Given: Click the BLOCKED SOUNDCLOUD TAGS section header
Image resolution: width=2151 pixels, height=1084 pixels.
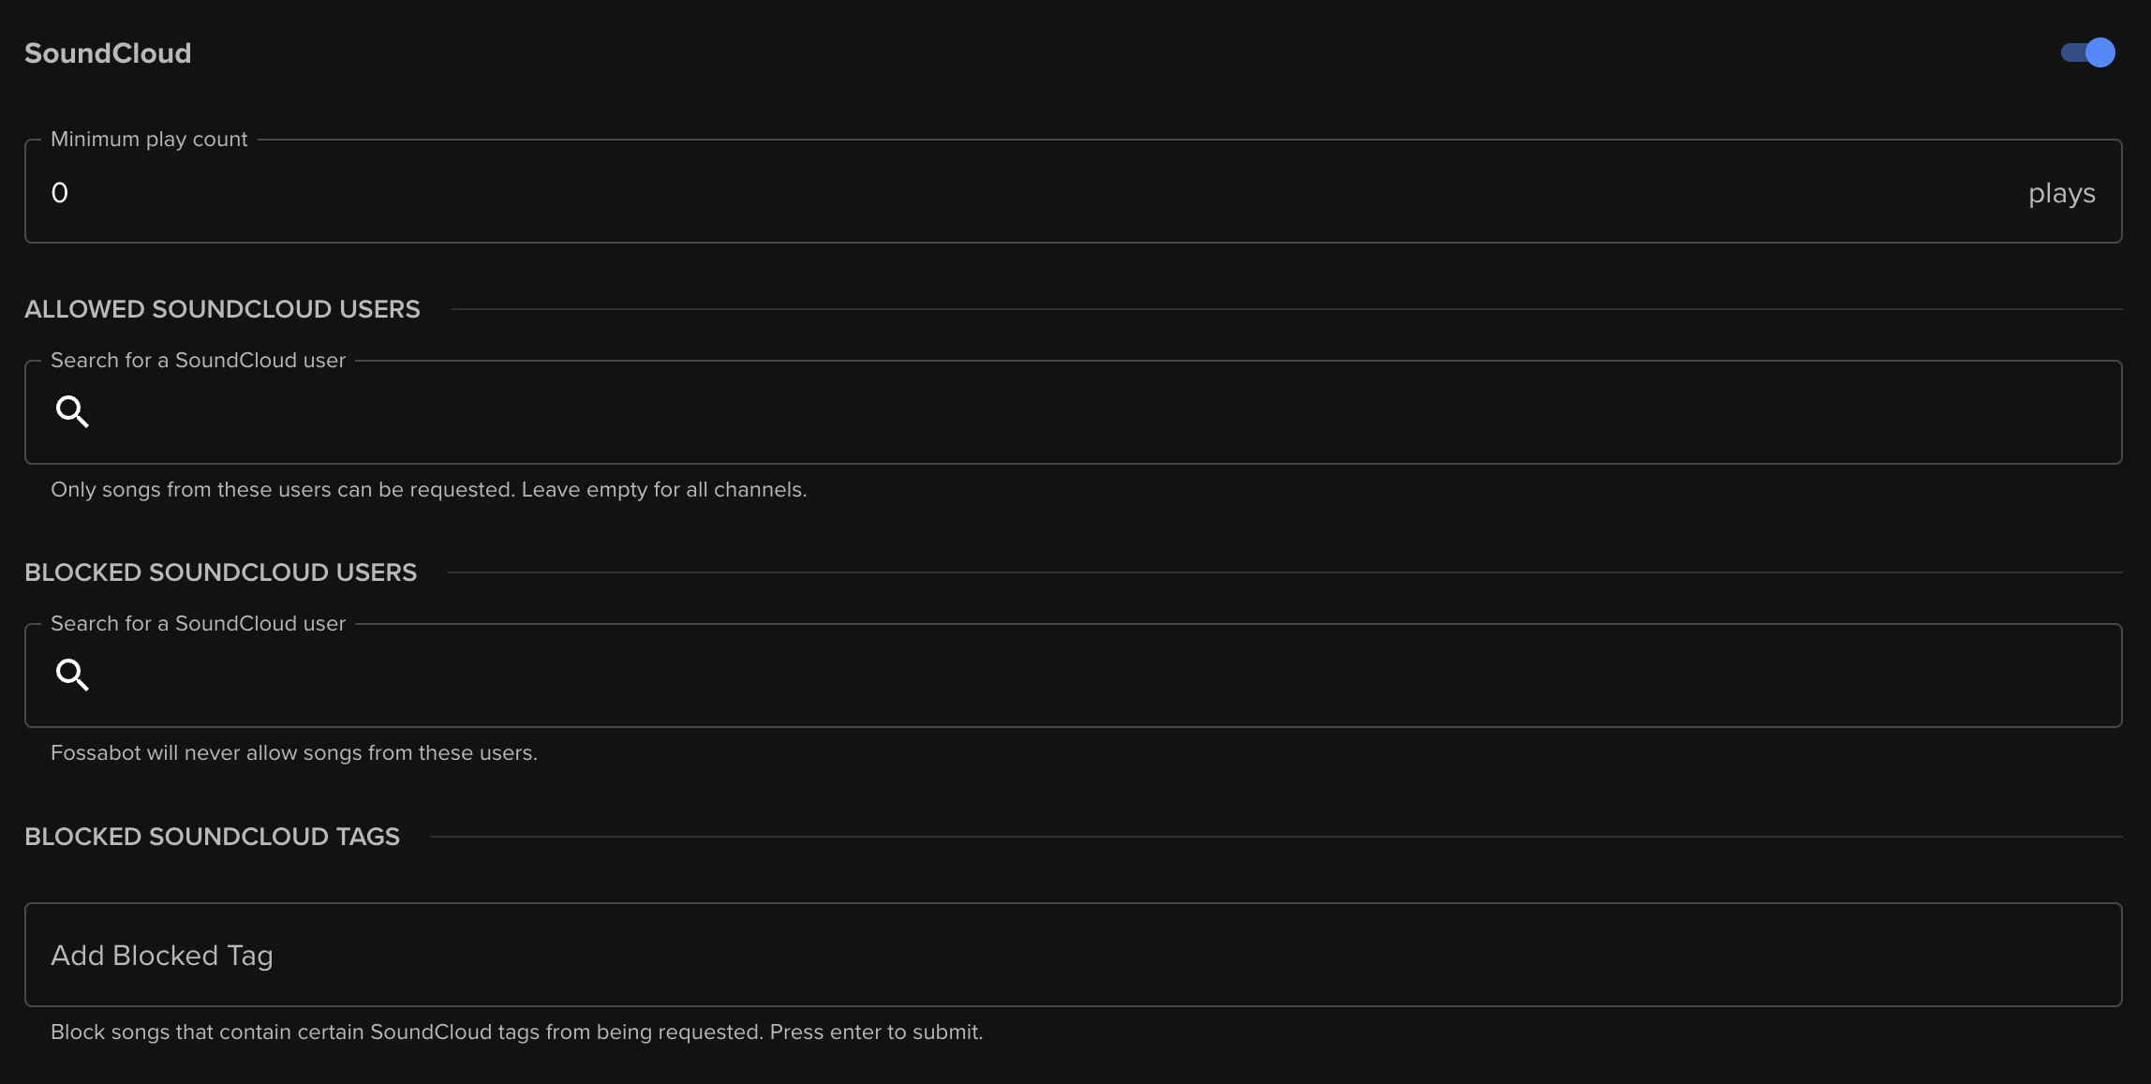Looking at the screenshot, I should click(213, 837).
